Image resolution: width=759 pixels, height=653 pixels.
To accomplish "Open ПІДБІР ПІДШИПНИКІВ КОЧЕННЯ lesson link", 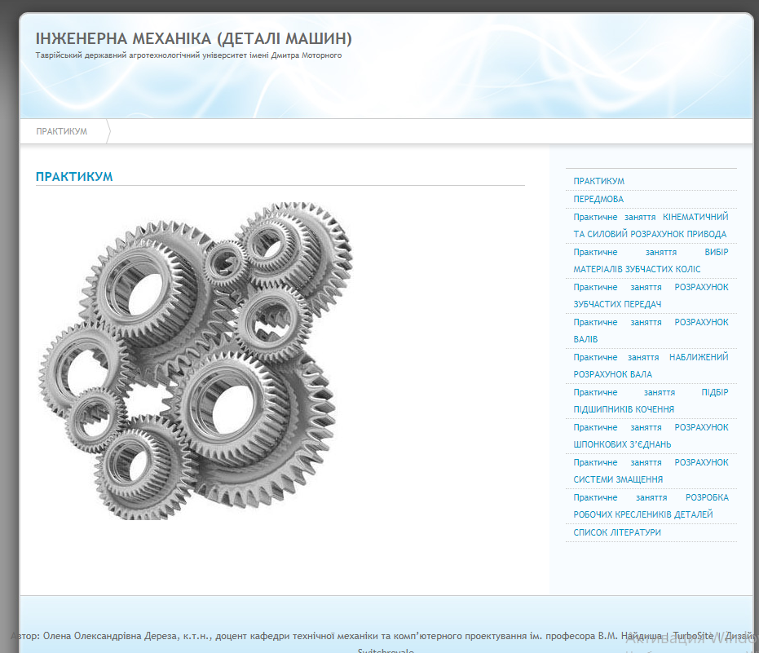I will click(x=651, y=401).
